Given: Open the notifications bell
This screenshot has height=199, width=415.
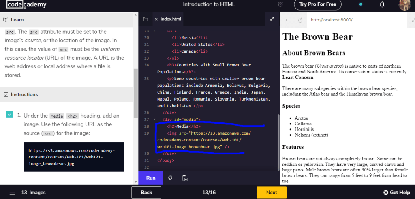Looking at the screenshot, I should tap(382, 5).
